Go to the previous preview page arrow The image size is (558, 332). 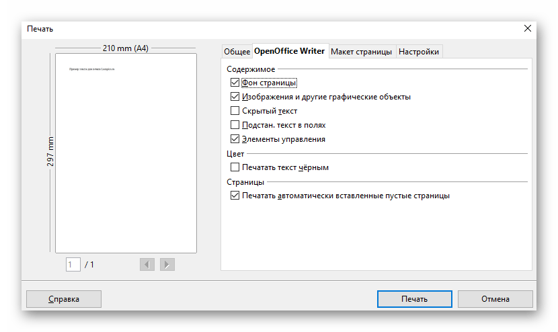[147, 265]
